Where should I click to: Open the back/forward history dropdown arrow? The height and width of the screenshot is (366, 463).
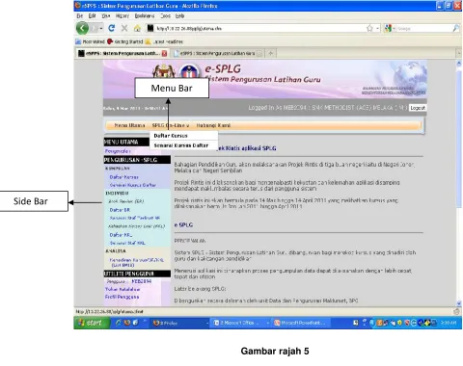coord(100,29)
